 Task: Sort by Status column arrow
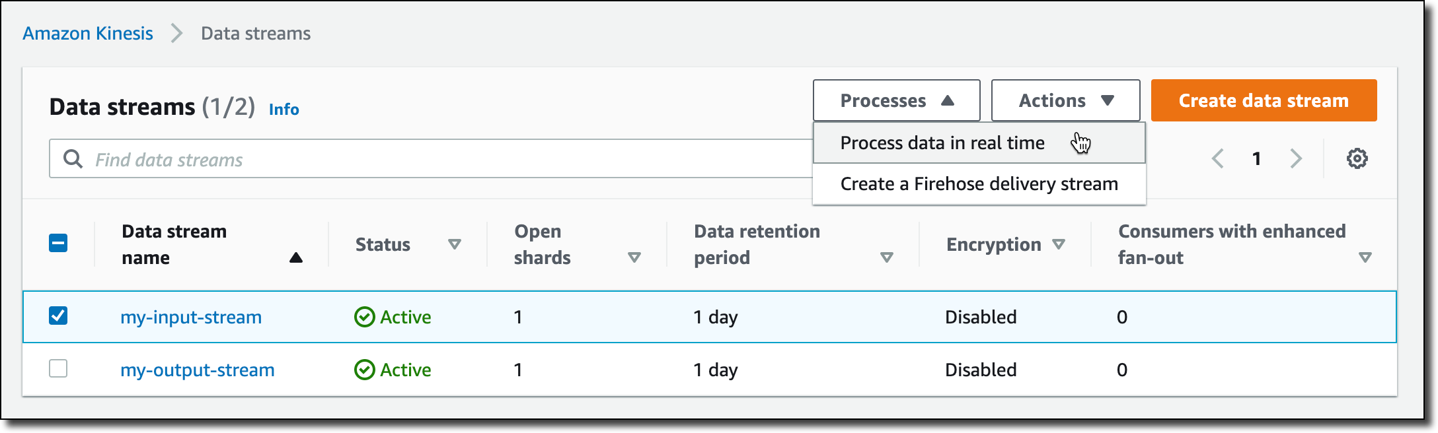(x=454, y=244)
